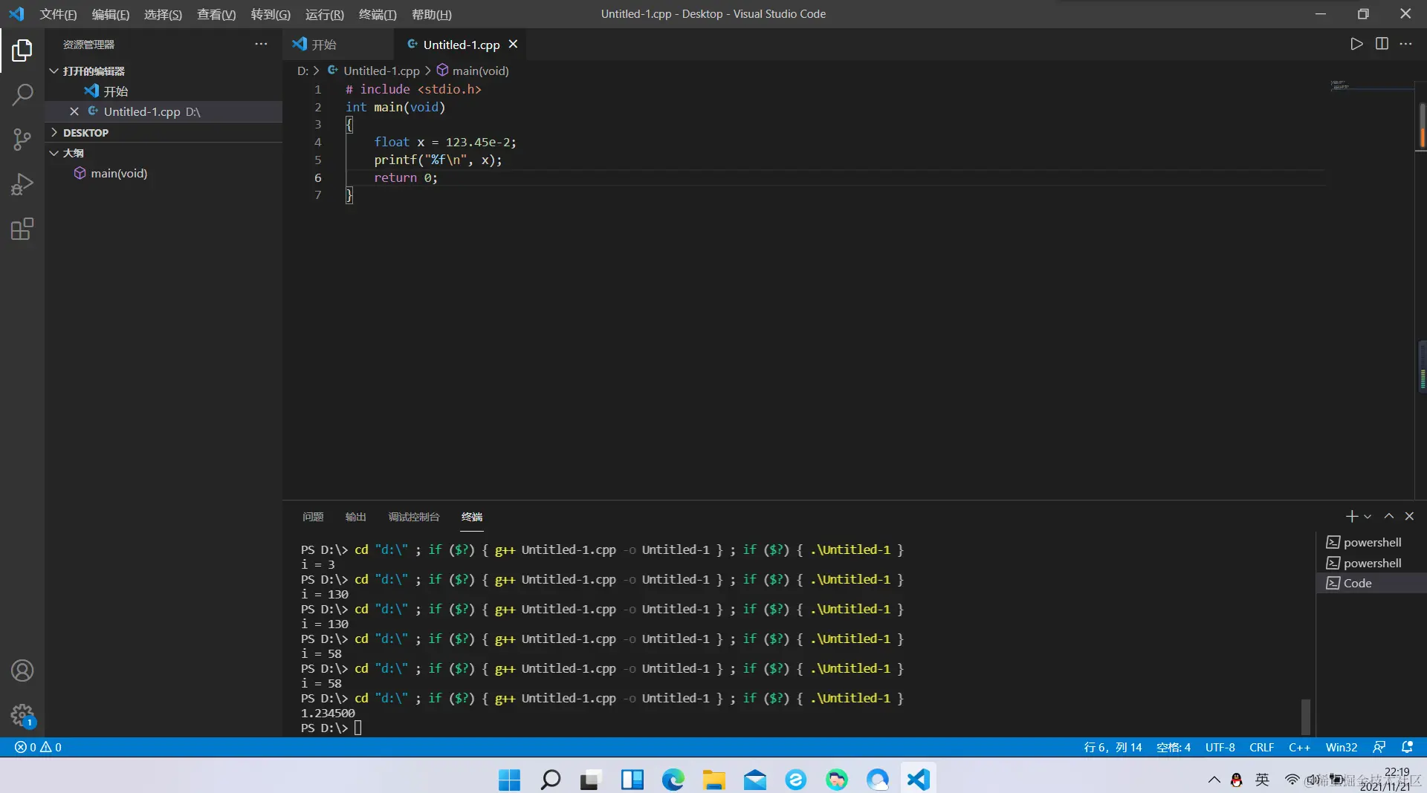Open the new terminal launch profile dropdown
This screenshot has width=1427, height=793.
[x=1368, y=516]
